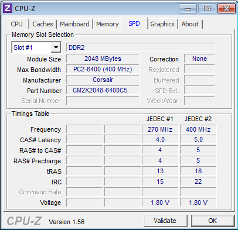Switch to the CPU tab
Viewport: 238px width, 230px height.
point(16,24)
